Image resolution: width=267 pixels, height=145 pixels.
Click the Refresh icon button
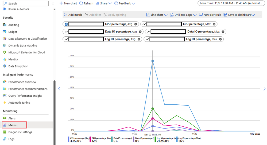81,3
